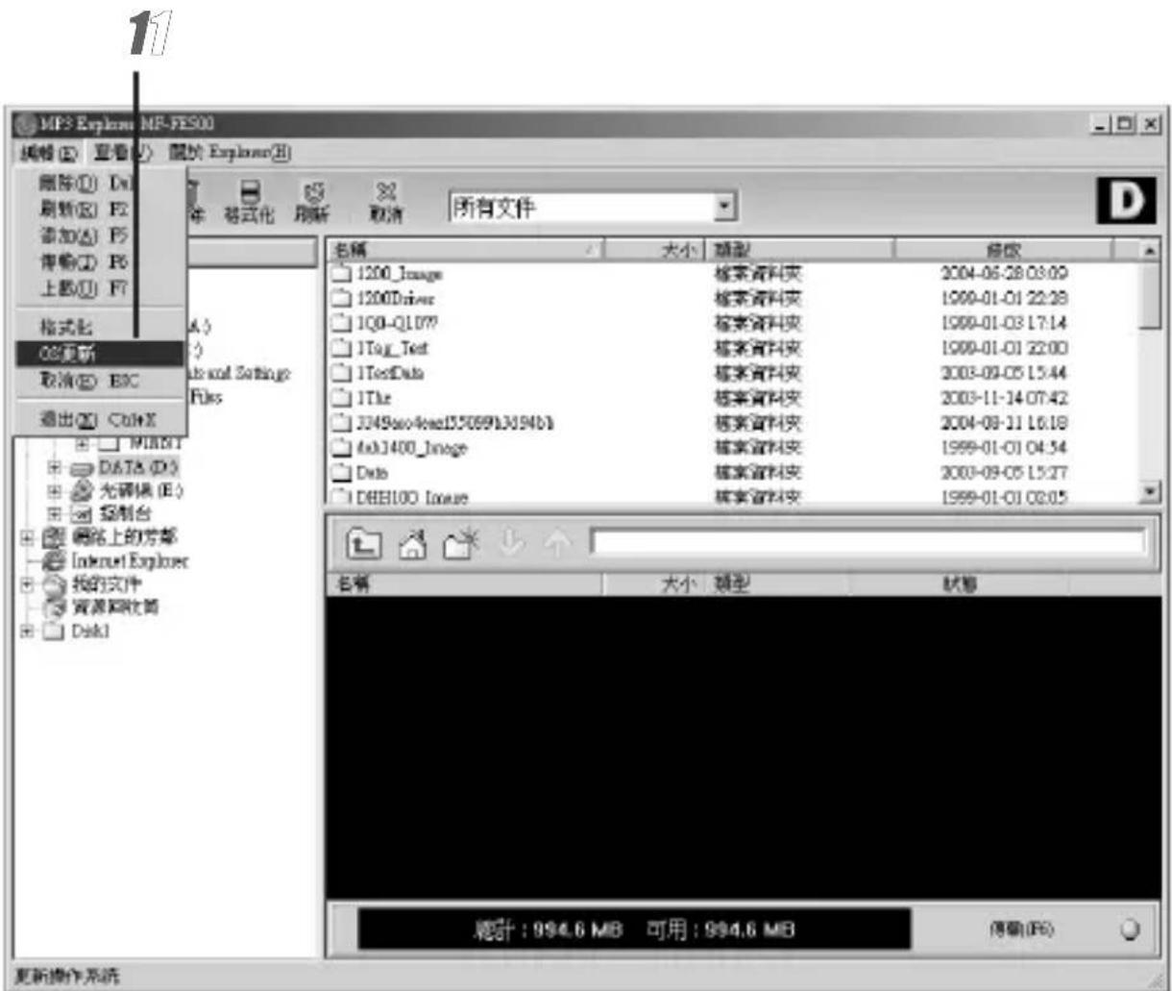Expand the WINNT folder node
Screen dimensions: 1172x991
[83, 444]
